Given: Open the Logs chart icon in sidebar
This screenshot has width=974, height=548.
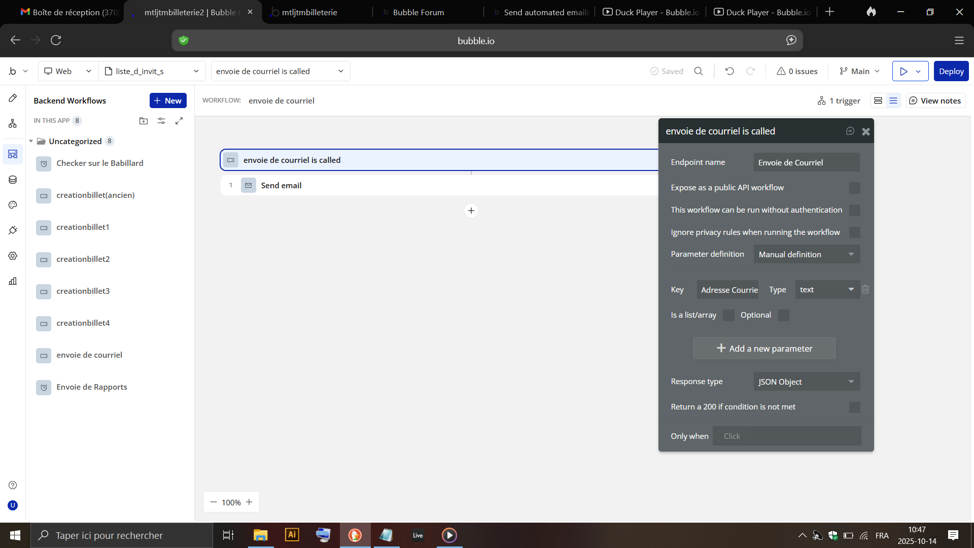Looking at the screenshot, I should 13,281.
